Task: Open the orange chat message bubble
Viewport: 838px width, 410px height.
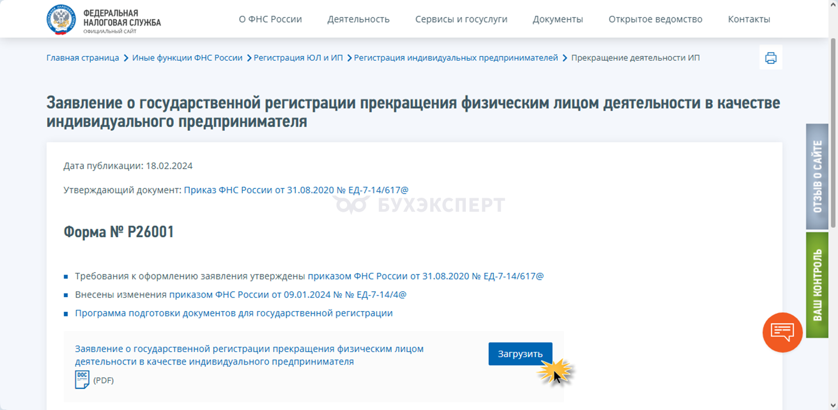Action: coord(783,332)
